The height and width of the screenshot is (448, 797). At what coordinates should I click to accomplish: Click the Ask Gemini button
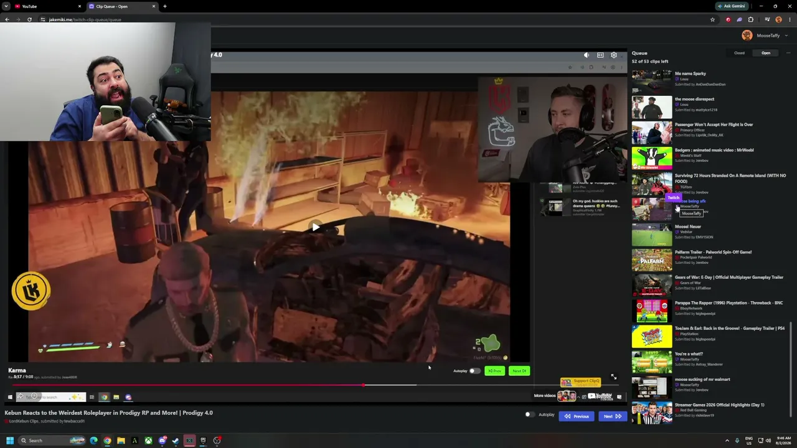coord(732,6)
